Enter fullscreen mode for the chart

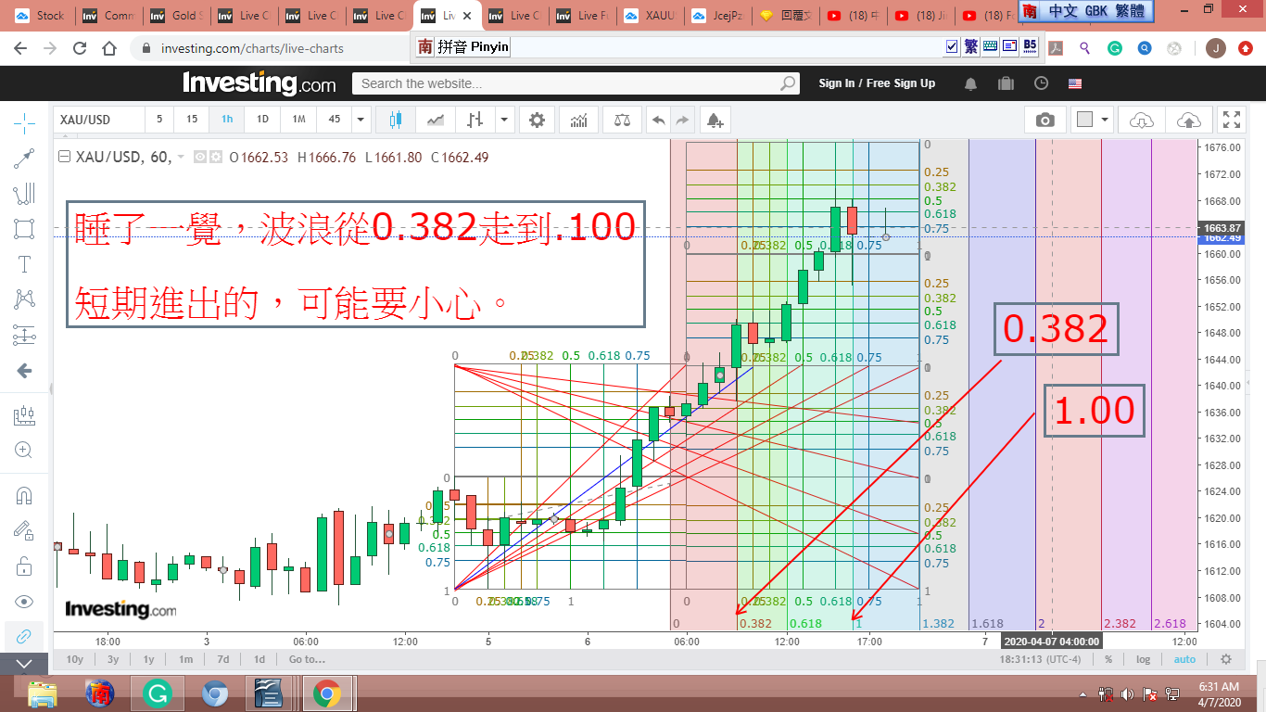point(1231,120)
